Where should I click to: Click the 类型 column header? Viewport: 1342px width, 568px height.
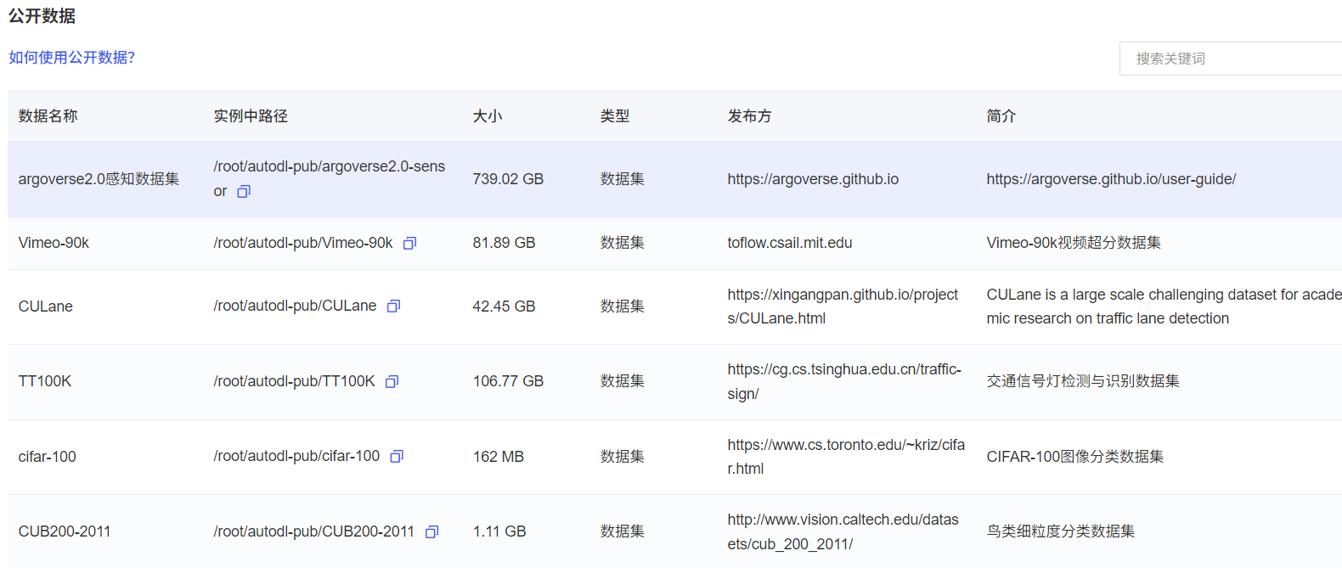pyautogui.click(x=615, y=116)
